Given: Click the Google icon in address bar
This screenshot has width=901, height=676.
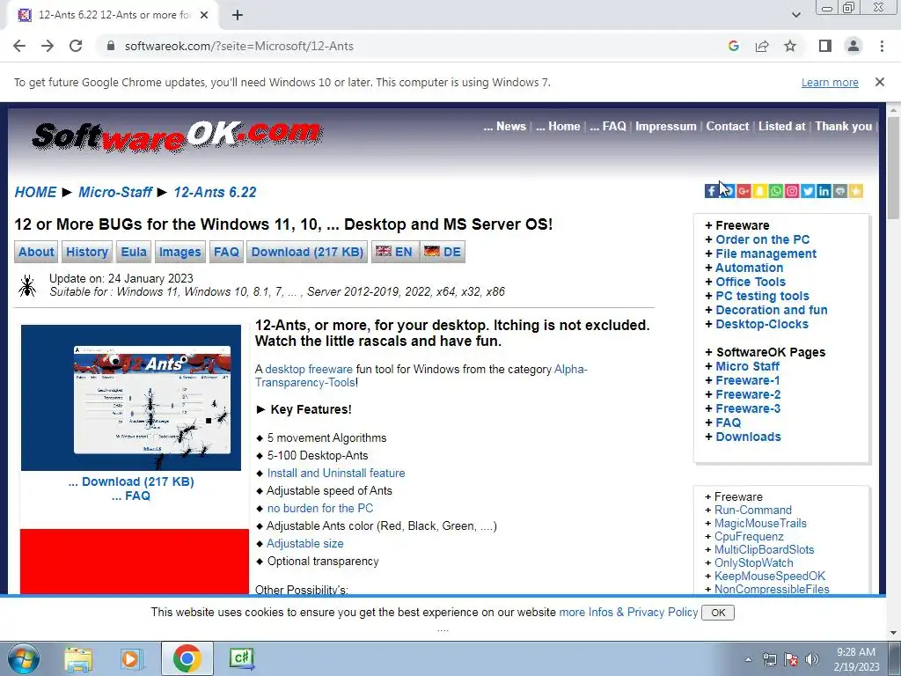Looking at the screenshot, I should click(733, 46).
